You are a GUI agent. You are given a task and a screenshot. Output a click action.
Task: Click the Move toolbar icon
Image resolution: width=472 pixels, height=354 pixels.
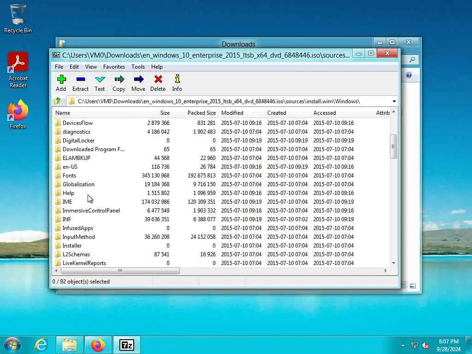[x=138, y=79]
